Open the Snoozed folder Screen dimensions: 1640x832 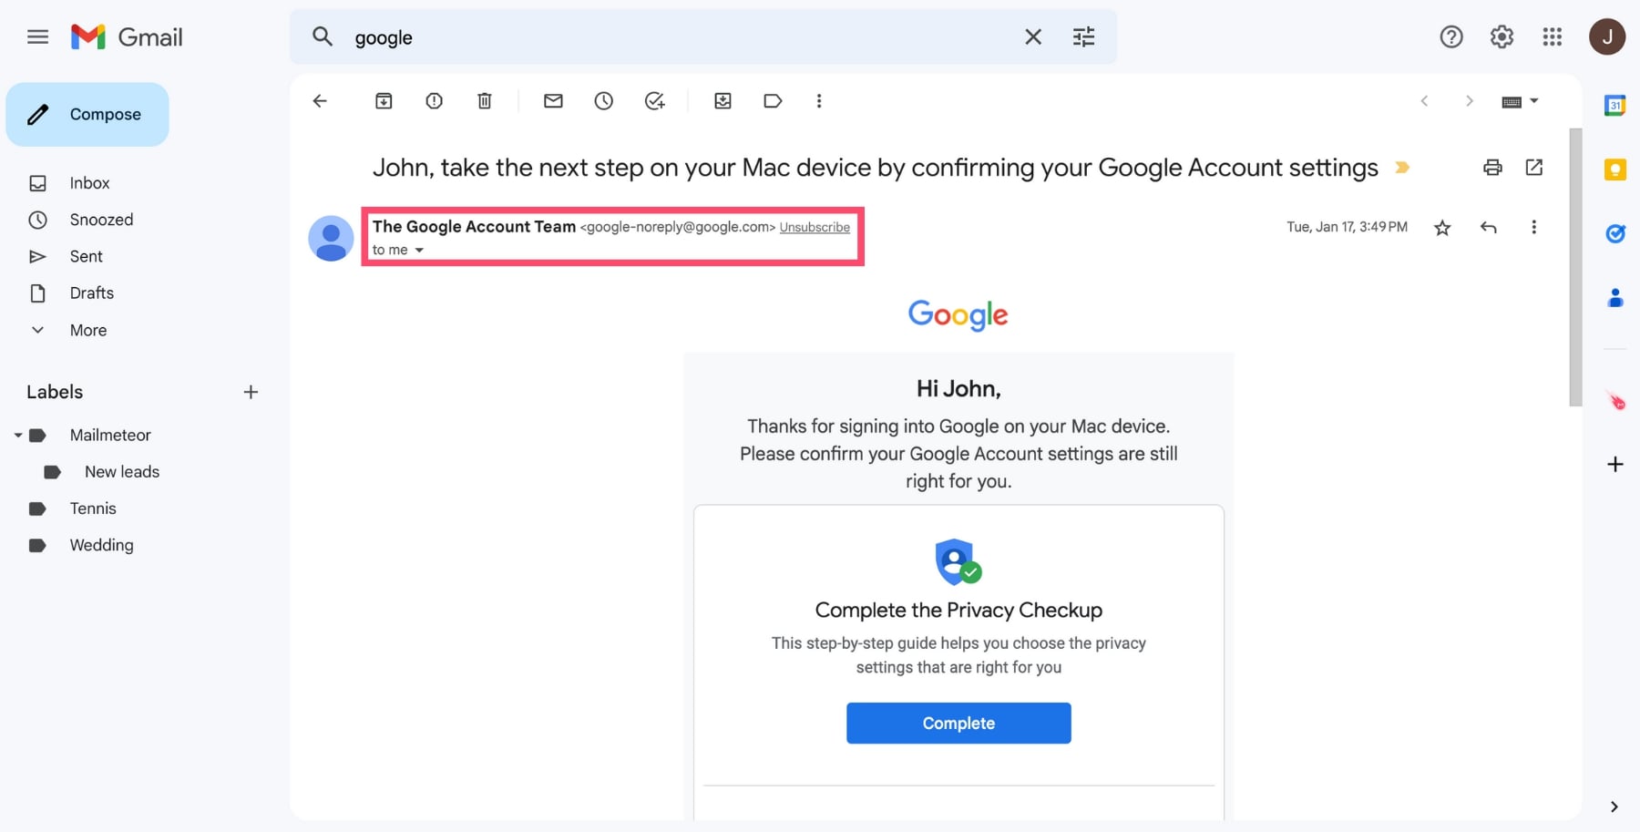pos(101,220)
